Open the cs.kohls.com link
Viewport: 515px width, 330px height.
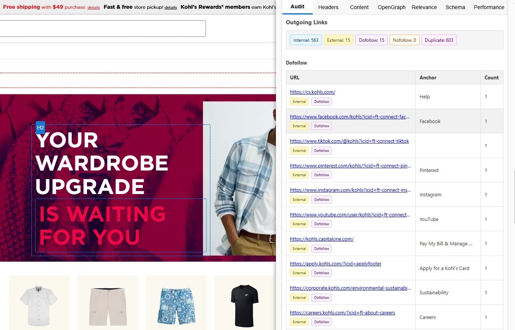click(x=312, y=92)
